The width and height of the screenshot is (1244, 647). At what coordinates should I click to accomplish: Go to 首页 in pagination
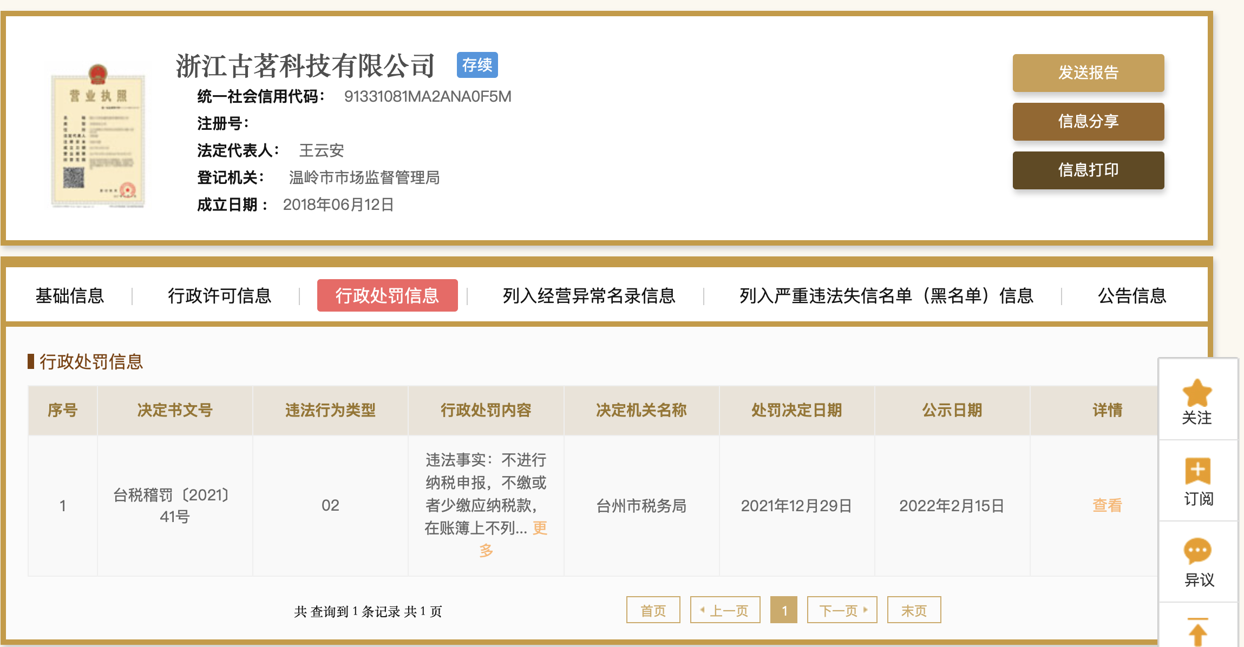(x=653, y=610)
